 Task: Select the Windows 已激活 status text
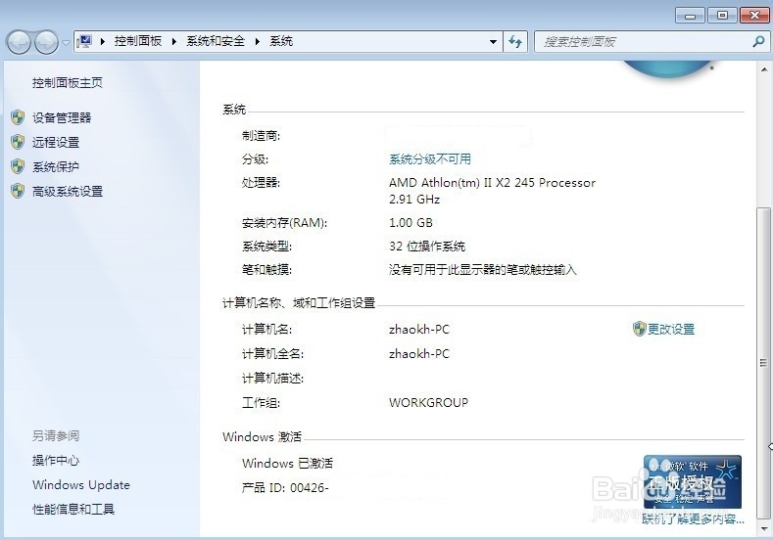tap(287, 464)
